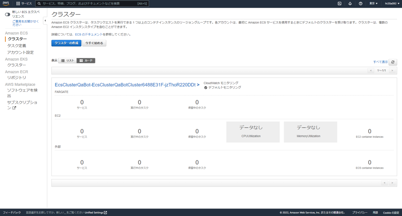Open タスク定義 in sidebar

pyautogui.click(x=17, y=46)
